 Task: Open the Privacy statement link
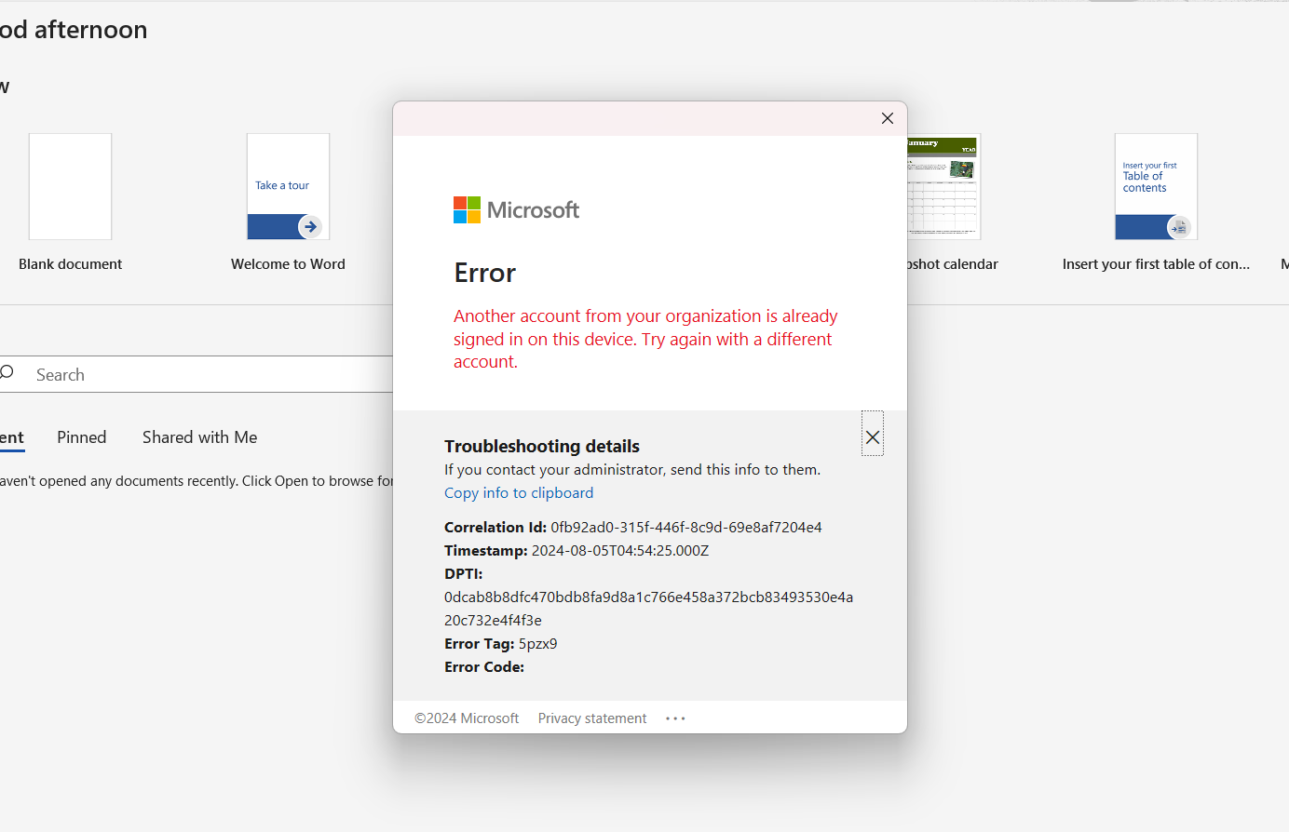point(592,718)
